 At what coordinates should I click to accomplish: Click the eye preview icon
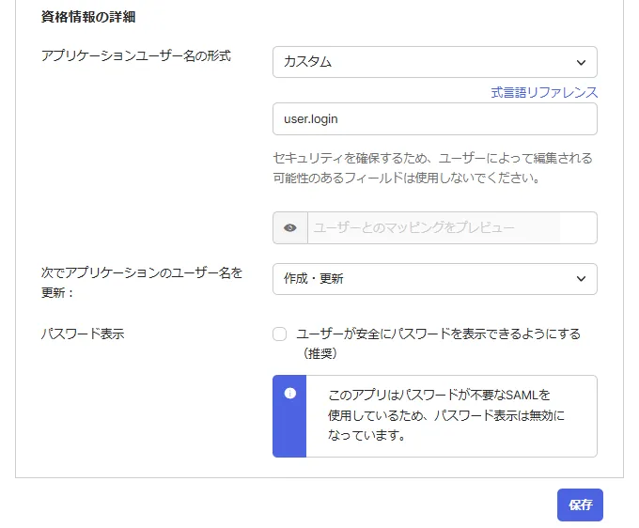(x=290, y=228)
